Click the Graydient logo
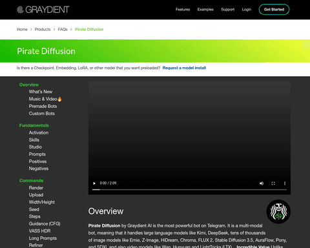The width and height of the screenshot is (310, 248). point(43,10)
